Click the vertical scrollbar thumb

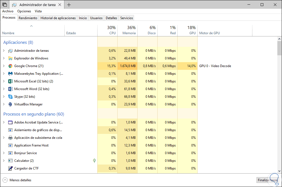[279, 48]
